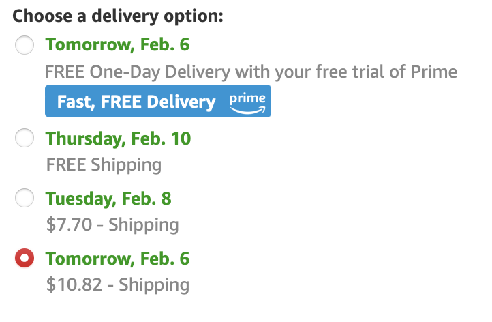This screenshot has height=322, width=492.
Task: Click the Shipping word beside $10.82
Action: [154, 284]
